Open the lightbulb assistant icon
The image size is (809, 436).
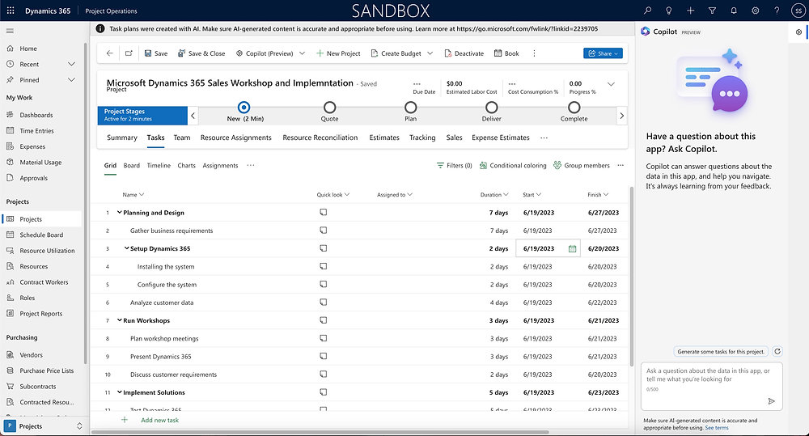669,11
